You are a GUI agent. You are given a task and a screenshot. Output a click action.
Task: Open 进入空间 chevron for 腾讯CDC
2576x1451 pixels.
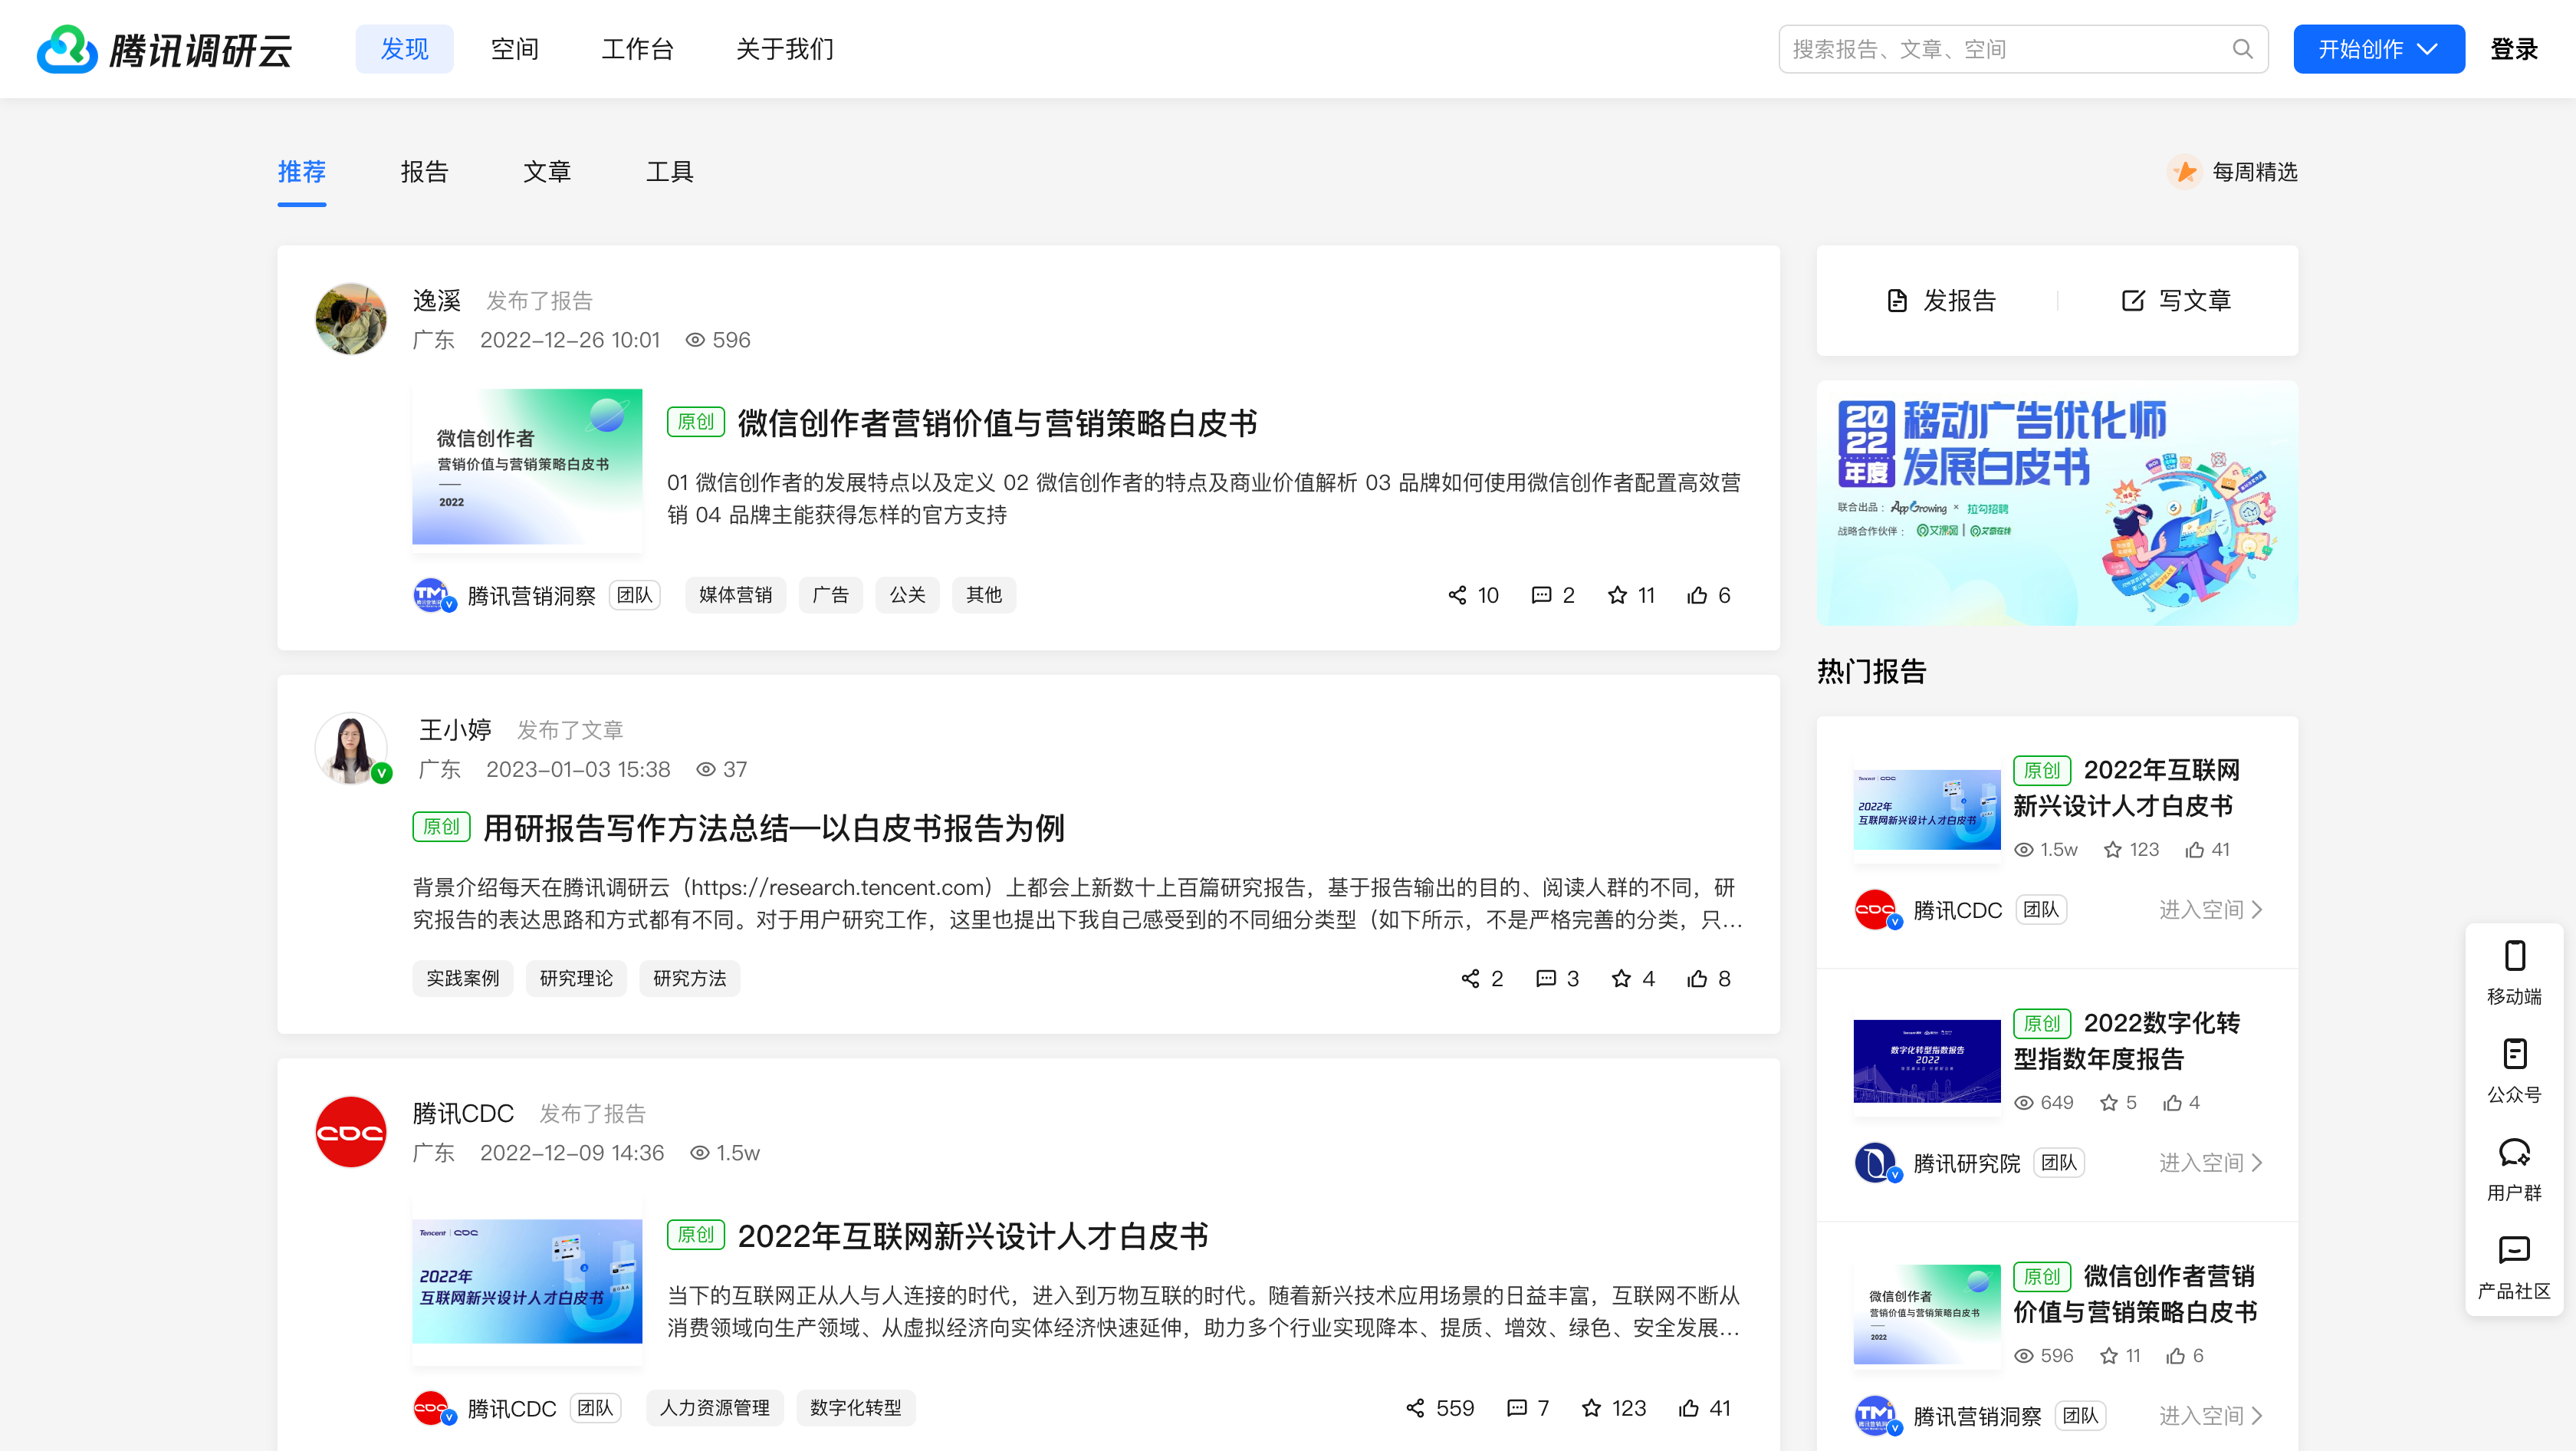click(2257, 910)
